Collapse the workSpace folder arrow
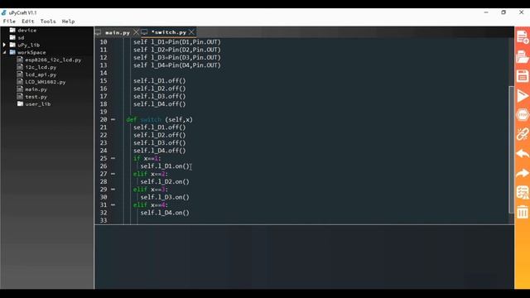Viewport: 530px width, 298px height. point(4,52)
